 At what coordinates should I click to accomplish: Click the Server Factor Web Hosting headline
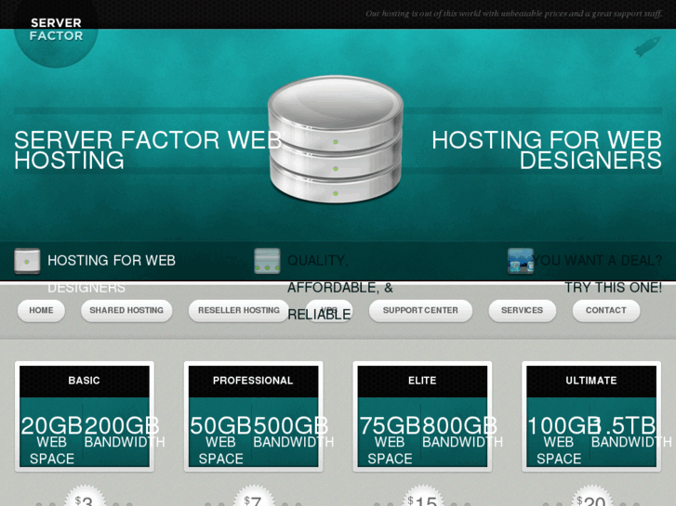click(148, 149)
